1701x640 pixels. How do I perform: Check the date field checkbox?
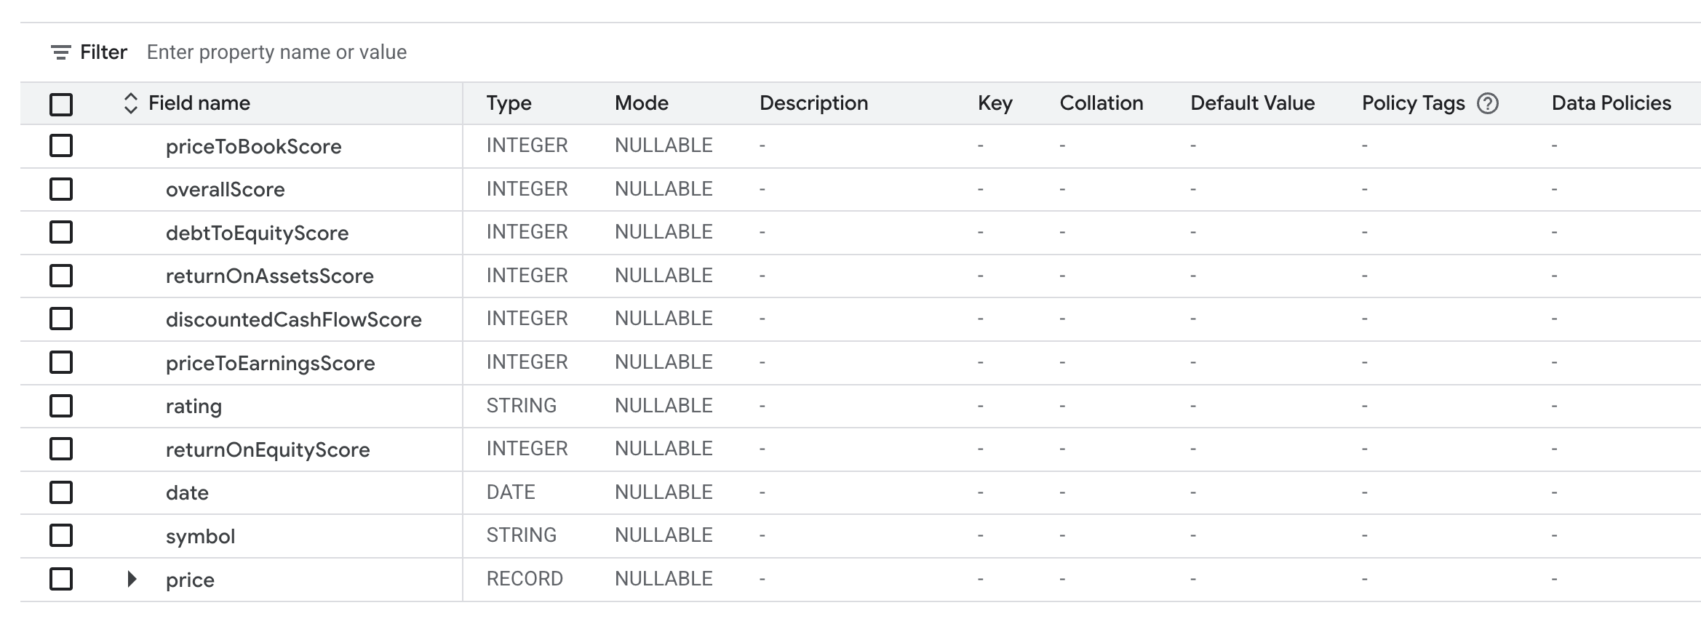click(61, 492)
